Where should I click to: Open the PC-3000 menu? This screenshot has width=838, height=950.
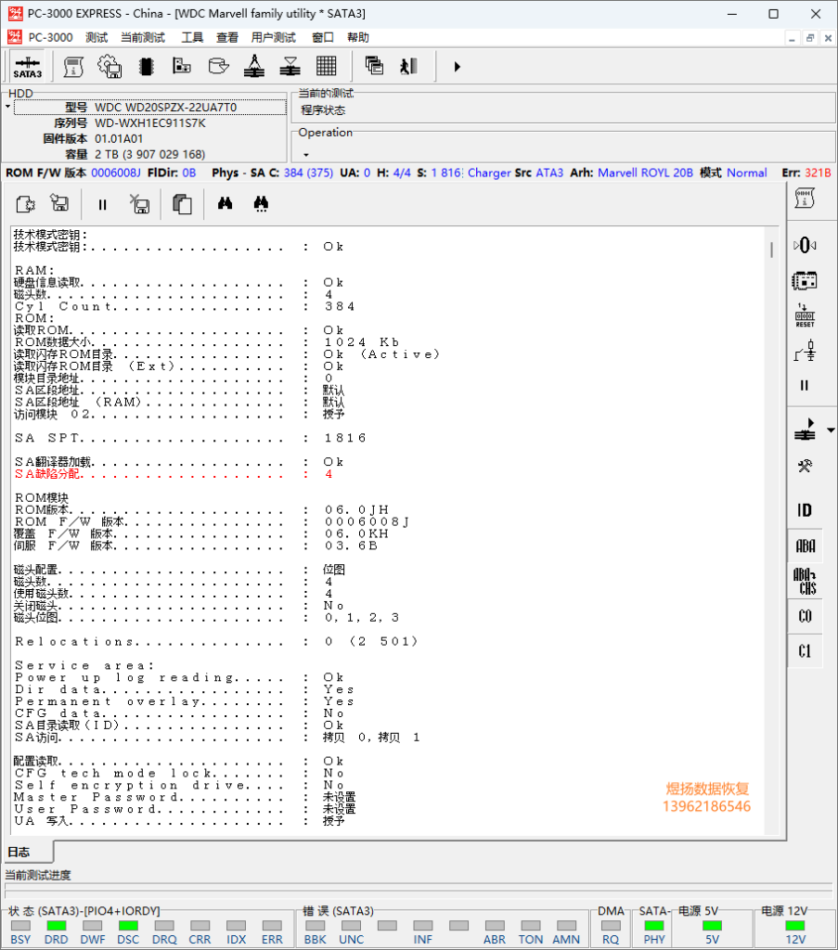pos(50,37)
